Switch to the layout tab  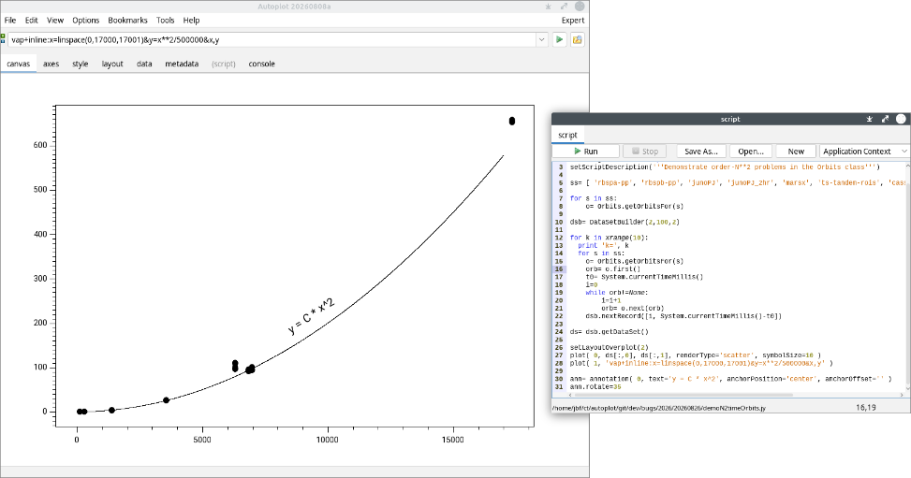(x=112, y=64)
